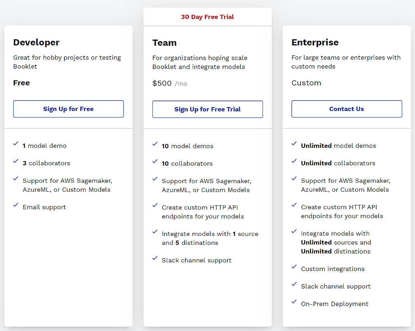This screenshot has width=415, height=331.
Task: Click the Developer plan heading
Action: pyautogui.click(x=36, y=42)
